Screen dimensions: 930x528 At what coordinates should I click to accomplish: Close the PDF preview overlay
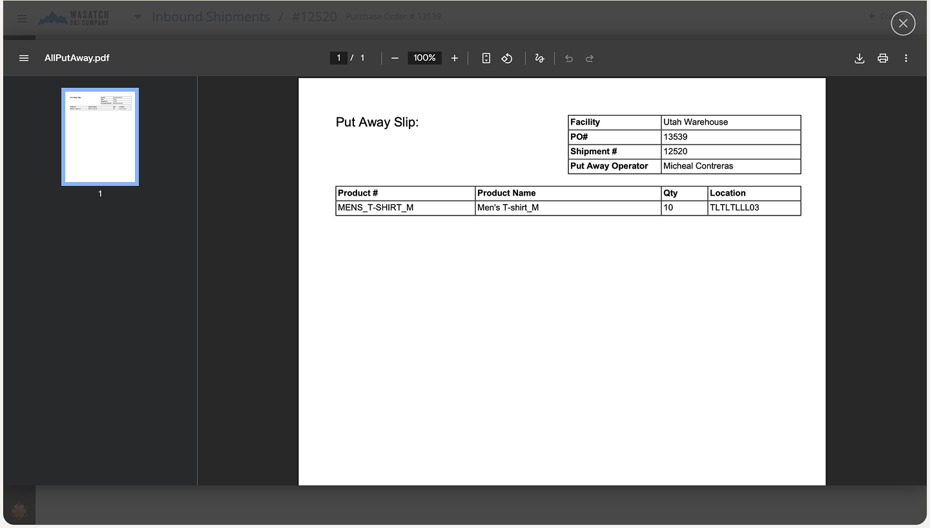(903, 24)
